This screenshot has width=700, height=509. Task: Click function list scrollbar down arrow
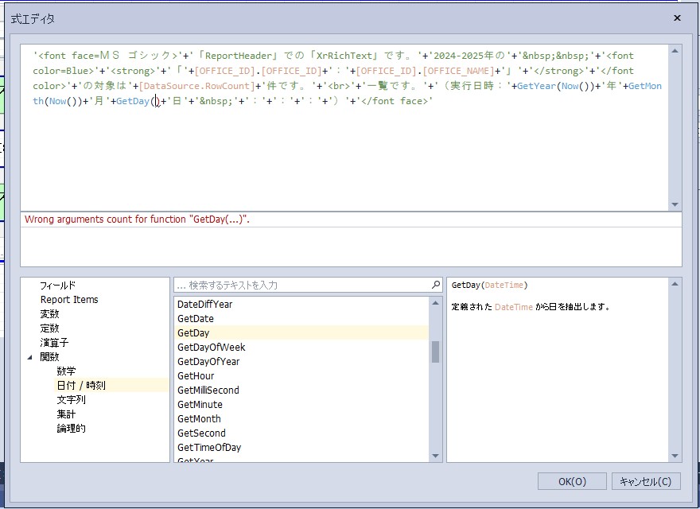(436, 456)
